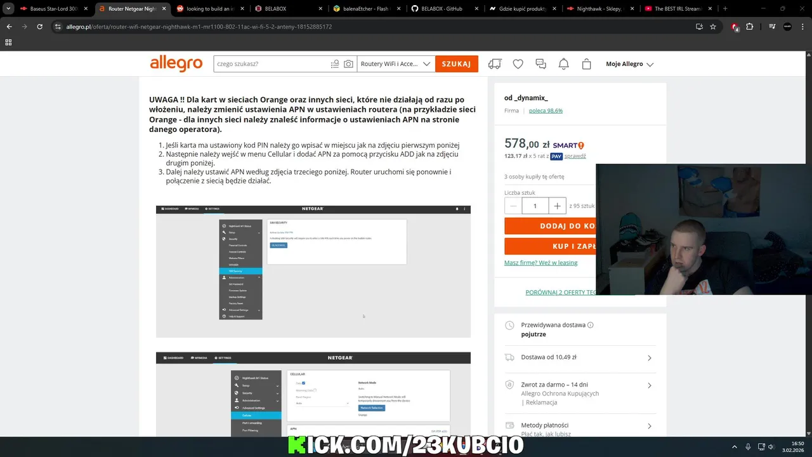
Task: Switch to Nighthawk - Sklepy tab
Action: [x=601, y=9]
